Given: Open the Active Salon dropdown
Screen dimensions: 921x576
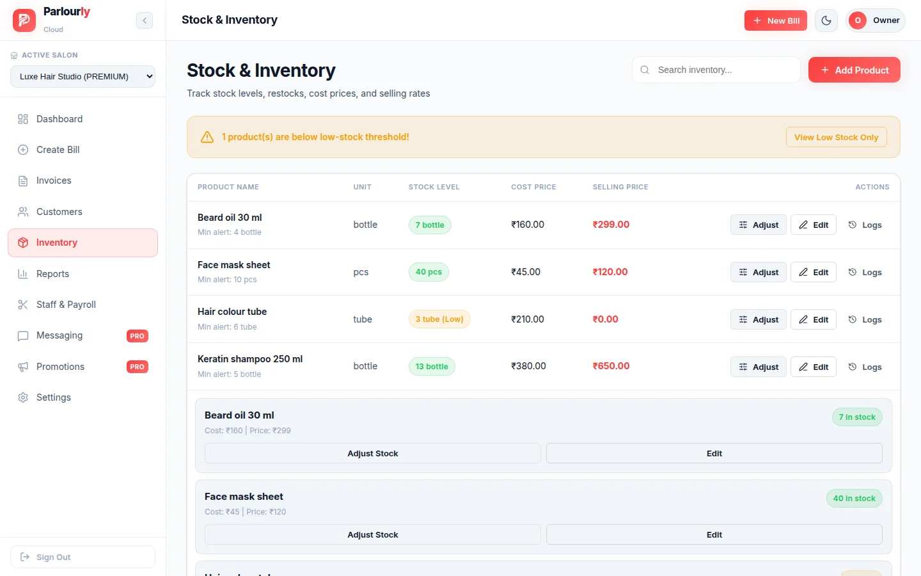Looking at the screenshot, I should (83, 76).
